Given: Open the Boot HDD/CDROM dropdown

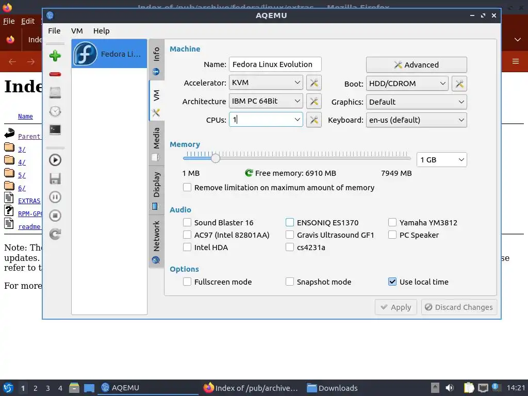Looking at the screenshot, I should [x=407, y=84].
